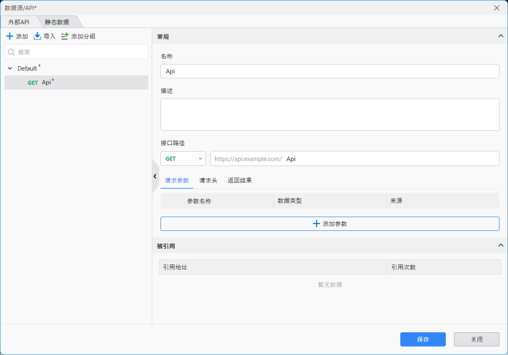The image size is (508, 355).
Task: Collapse the 常规 section
Action: 501,36
